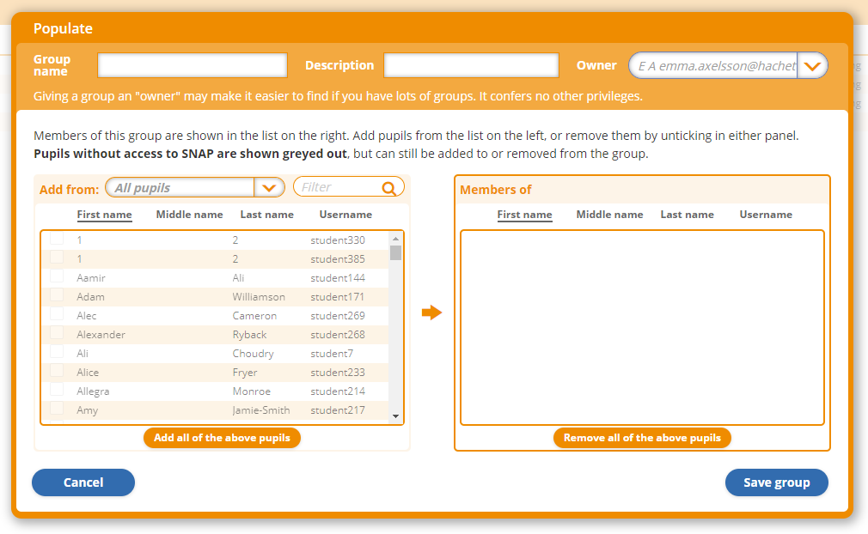This screenshot has width=868, height=534.
Task: Click the orange arrow between the panels
Action: tap(431, 313)
